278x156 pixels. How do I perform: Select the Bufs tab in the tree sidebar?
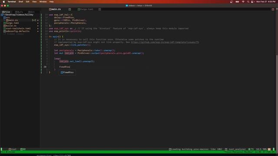coord(19,12)
